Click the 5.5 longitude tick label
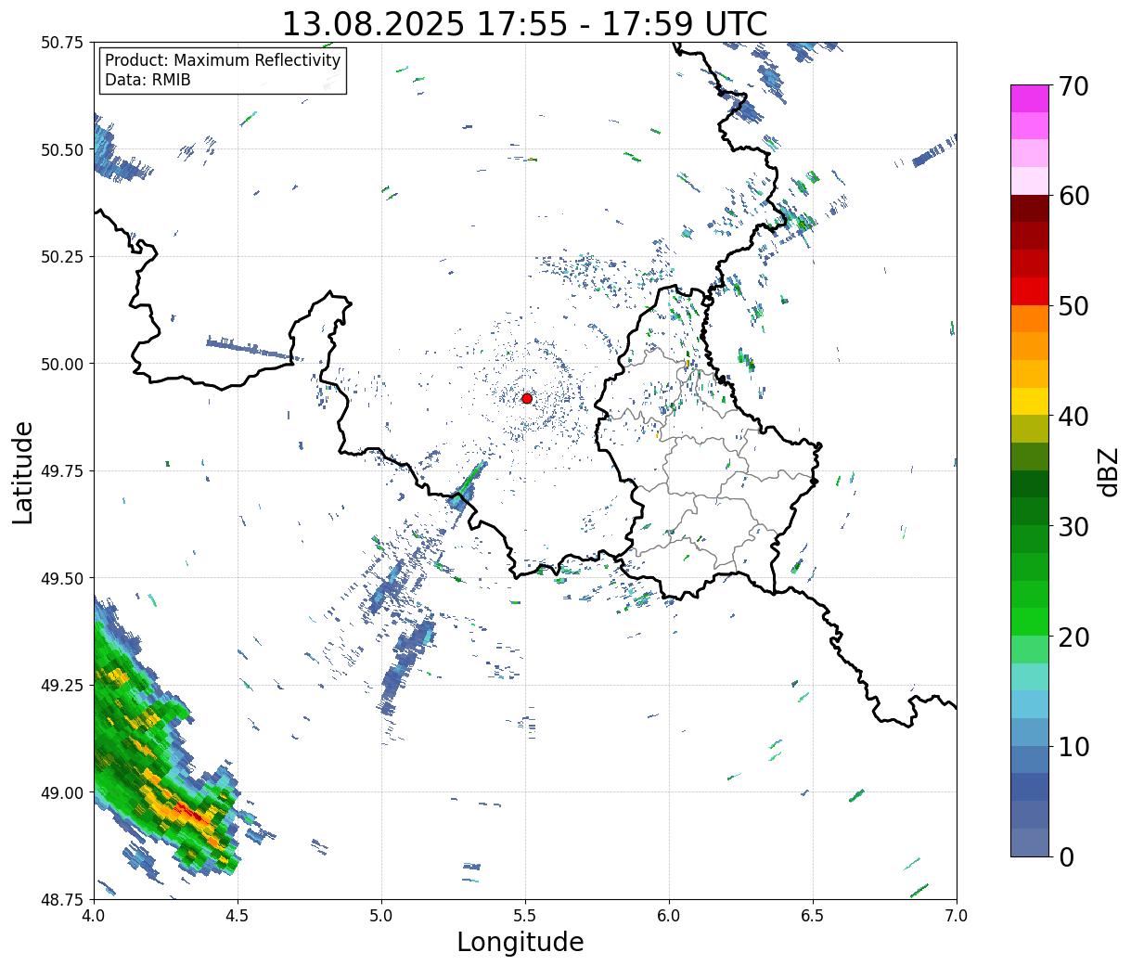The height and width of the screenshot is (965, 1131). pyautogui.click(x=525, y=916)
